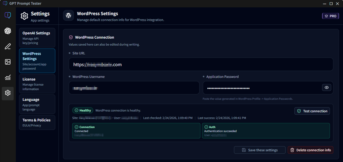Open Terms & Policies tab

37,122
